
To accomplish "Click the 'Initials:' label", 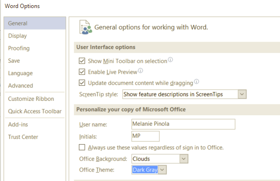I will pos(88,137).
